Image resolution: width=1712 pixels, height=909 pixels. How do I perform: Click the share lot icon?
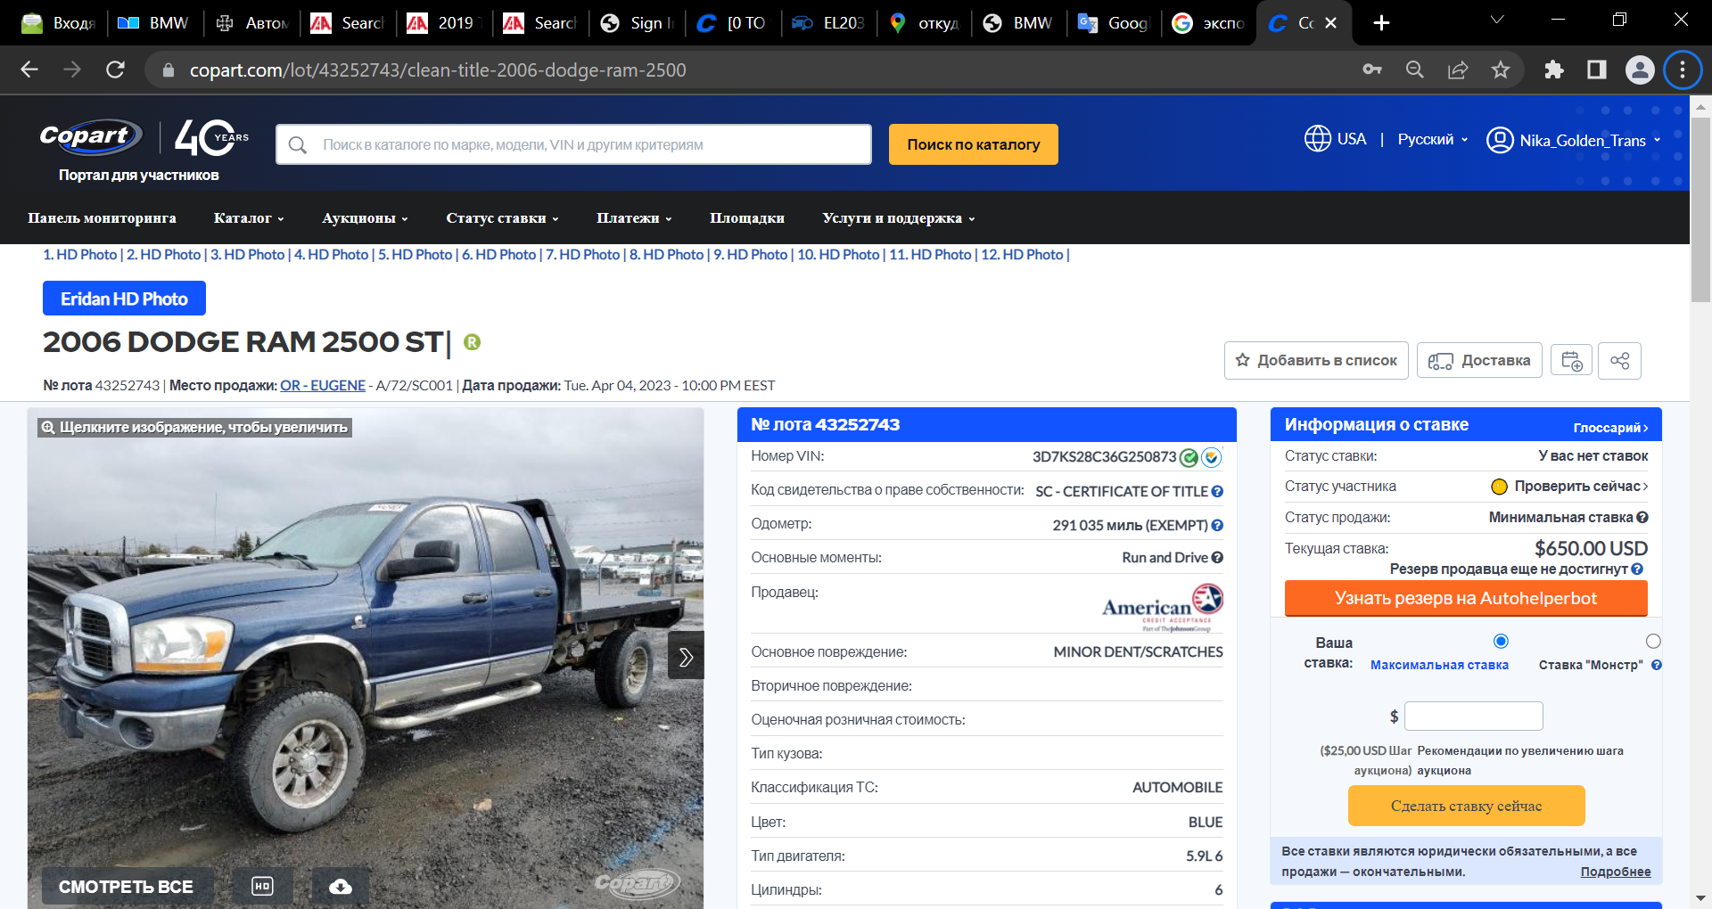click(1619, 361)
